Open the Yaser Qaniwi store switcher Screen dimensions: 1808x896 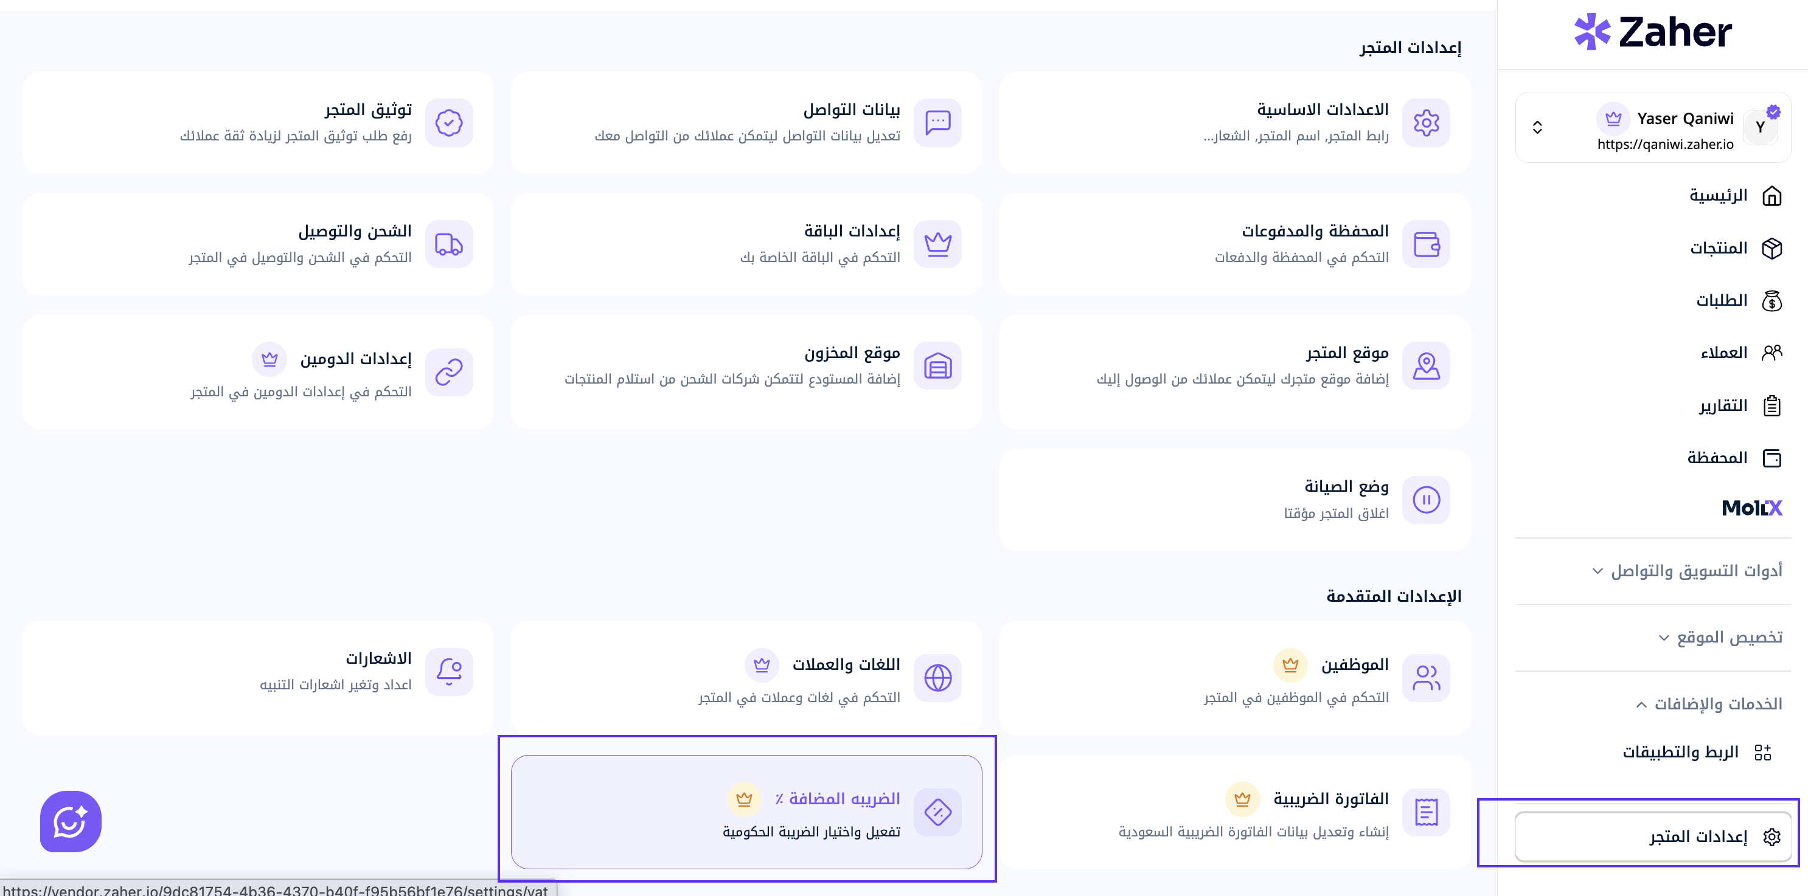click(1653, 128)
